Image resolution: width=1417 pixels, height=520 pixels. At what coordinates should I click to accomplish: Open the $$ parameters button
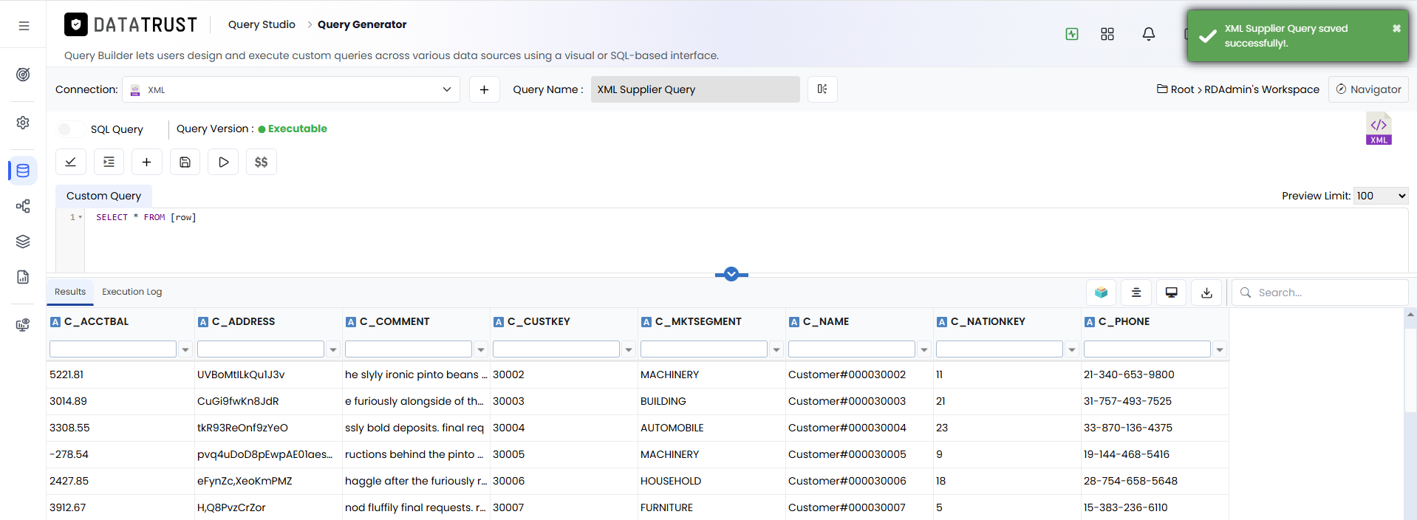click(262, 162)
